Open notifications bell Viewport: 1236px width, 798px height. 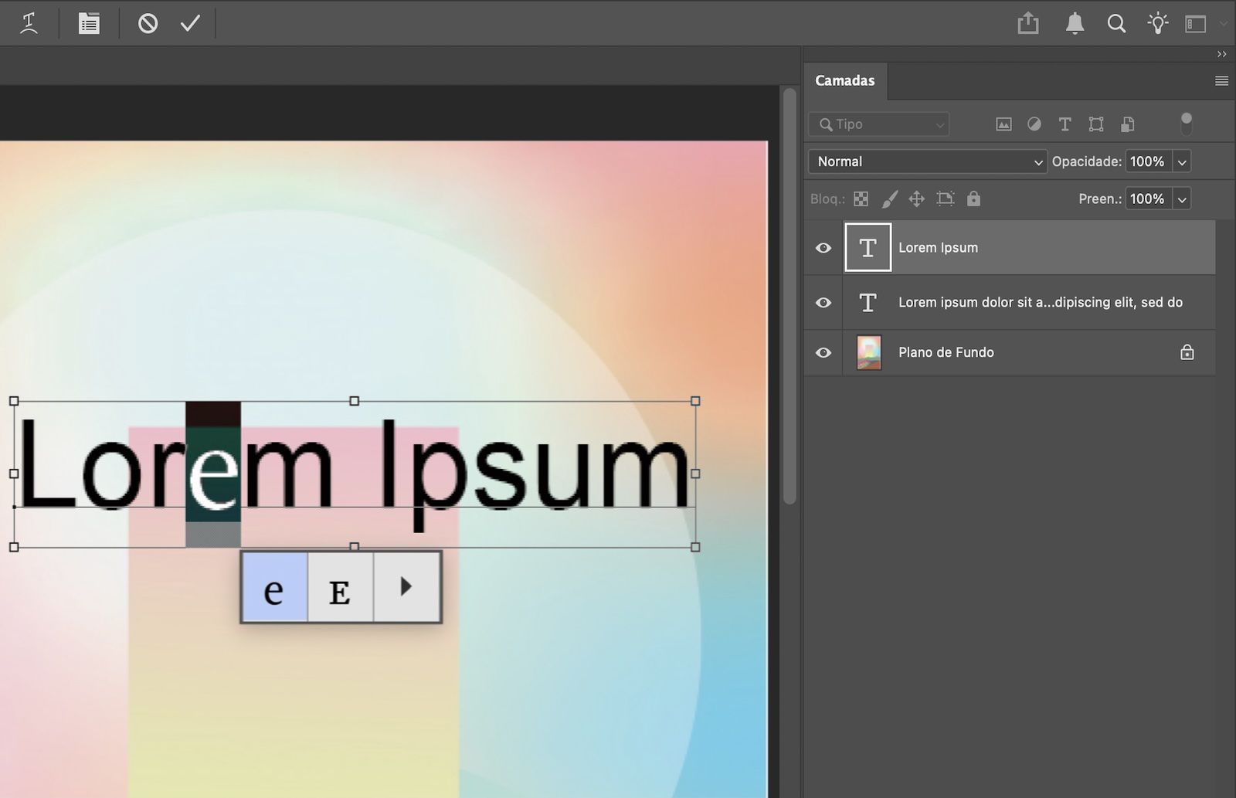[x=1075, y=23]
